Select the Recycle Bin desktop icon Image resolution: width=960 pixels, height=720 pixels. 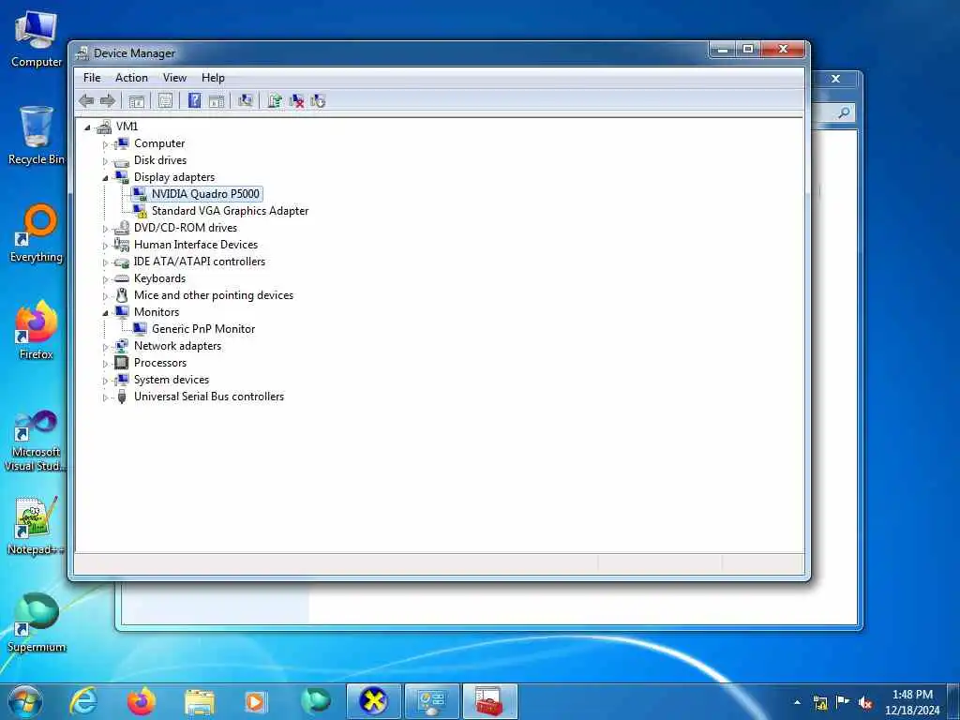(x=37, y=135)
